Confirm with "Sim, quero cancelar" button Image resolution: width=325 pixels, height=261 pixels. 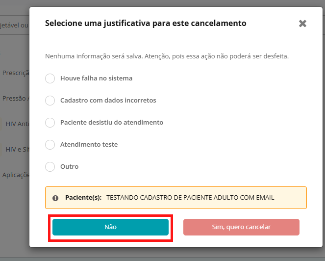point(241,227)
